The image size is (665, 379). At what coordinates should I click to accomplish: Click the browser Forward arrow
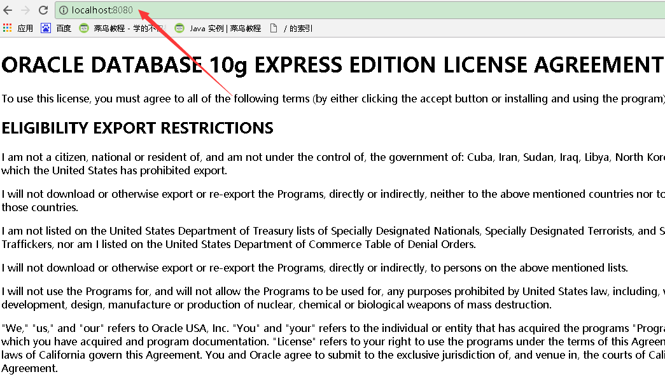(25, 10)
